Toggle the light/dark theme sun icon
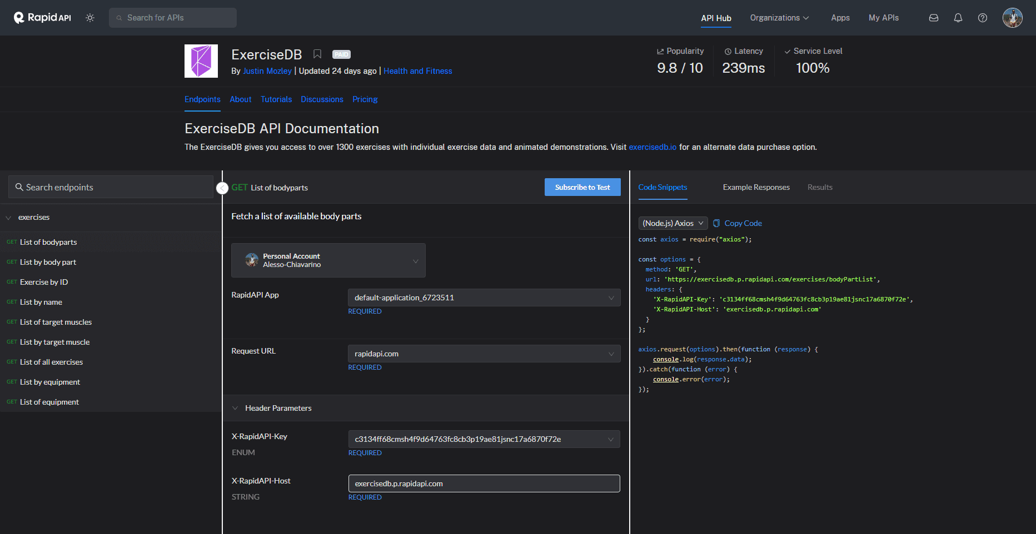1036x534 pixels. point(90,18)
